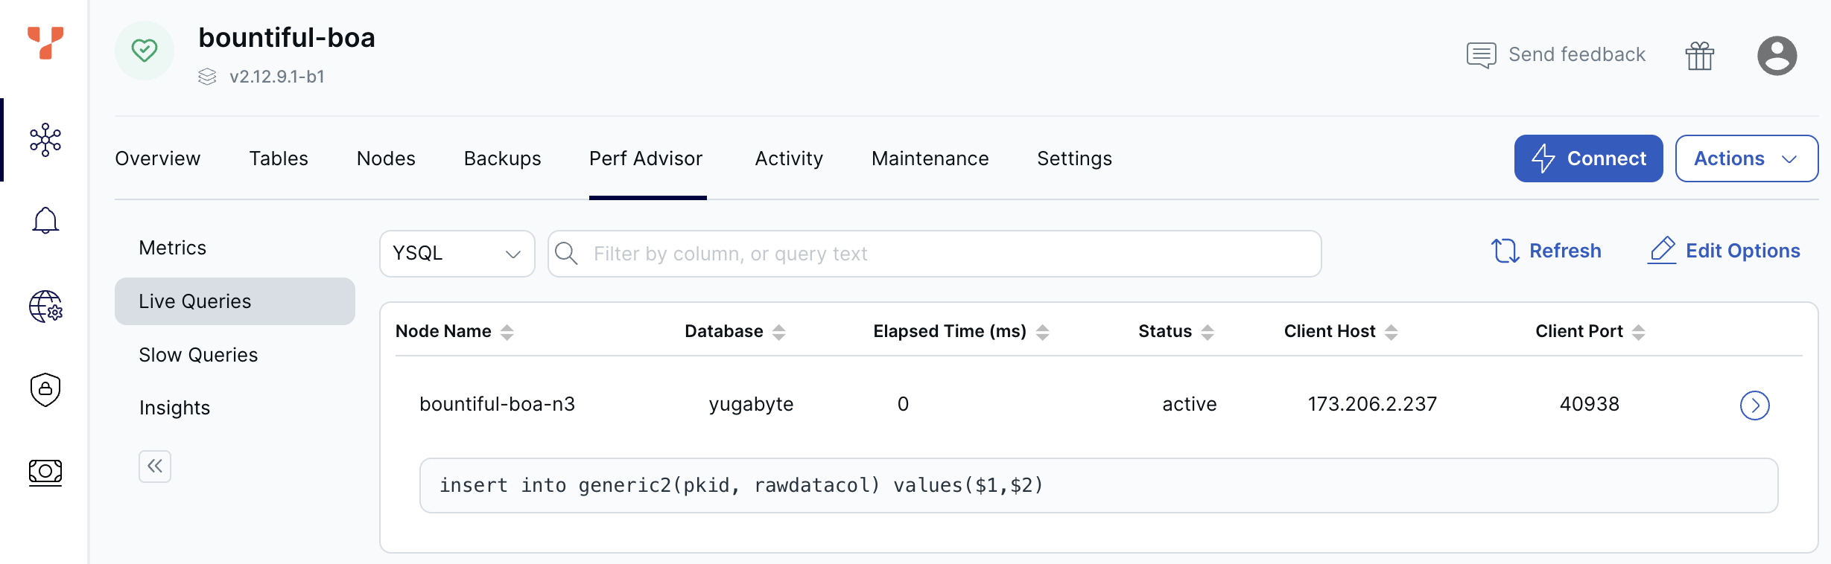Open the billing money icon
Image resolution: width=1831 pixels, height=564 pixels.
coord(45,472)
